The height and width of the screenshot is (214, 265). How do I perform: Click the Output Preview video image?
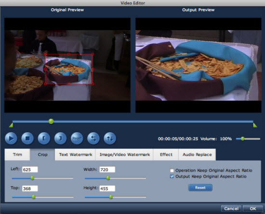[199, 65]
